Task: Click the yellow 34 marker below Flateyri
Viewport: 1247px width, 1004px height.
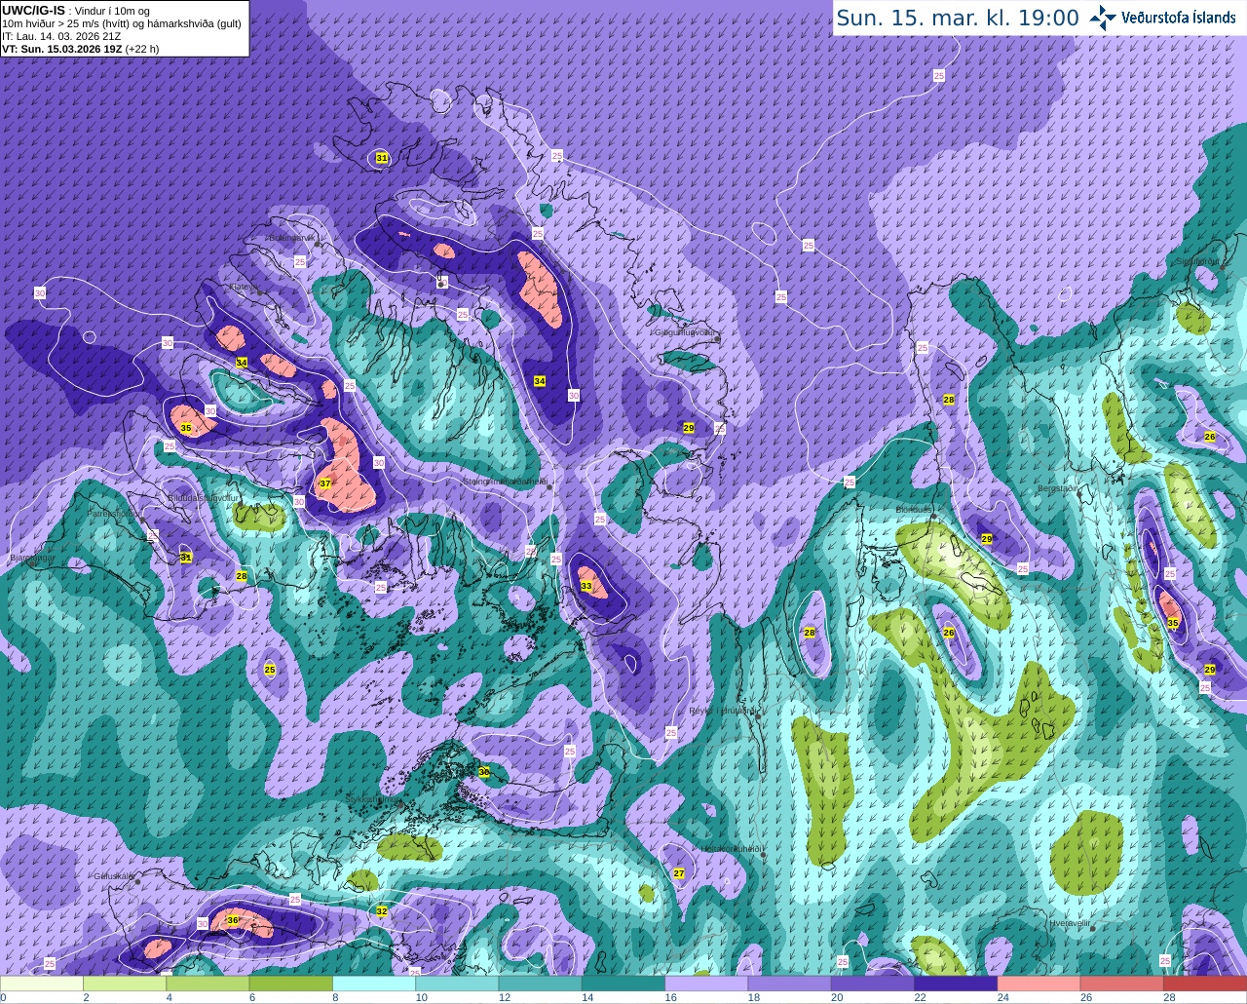Action: [242, 363]
